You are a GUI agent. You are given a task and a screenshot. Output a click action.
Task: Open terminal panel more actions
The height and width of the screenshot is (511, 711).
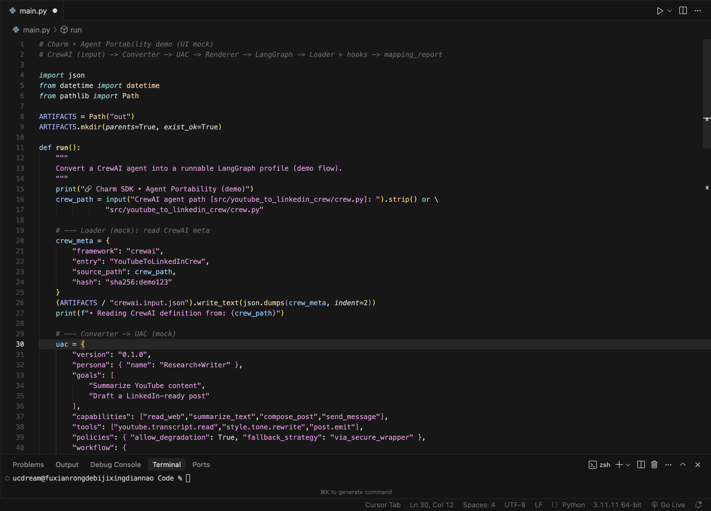click(668, 465)
